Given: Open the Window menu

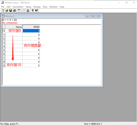Looking at the screenshot, I should point(53,7).
